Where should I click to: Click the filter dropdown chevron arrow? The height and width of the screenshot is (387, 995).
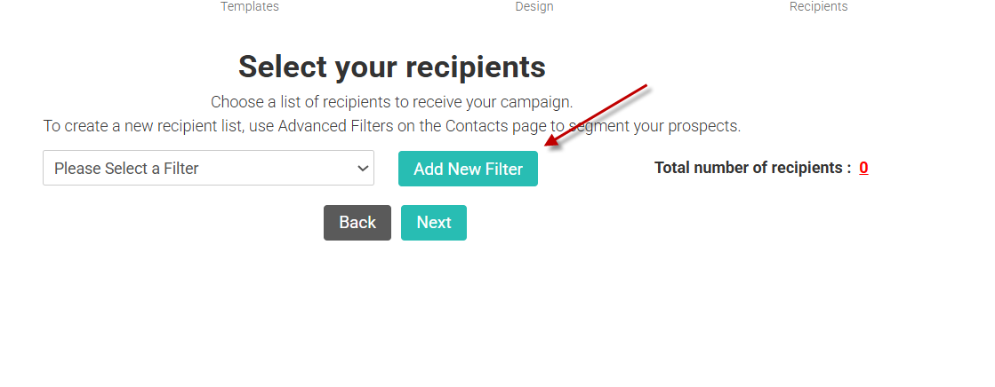click(x=362, y=168)
